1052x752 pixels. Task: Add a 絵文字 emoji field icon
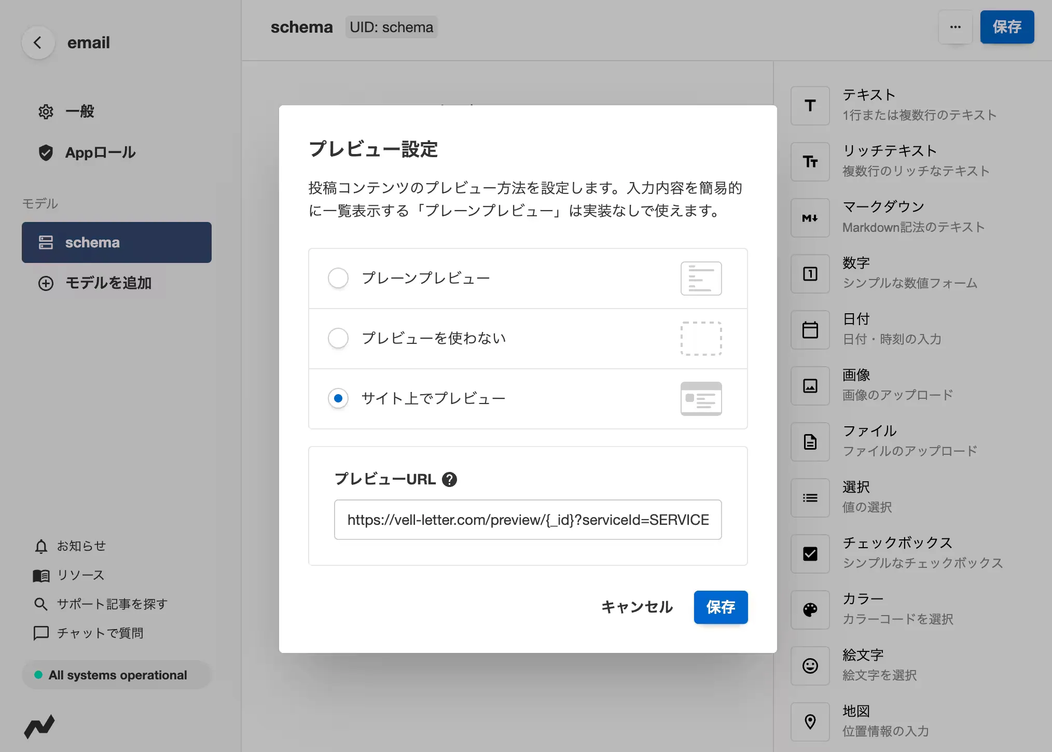coord(810,666)
